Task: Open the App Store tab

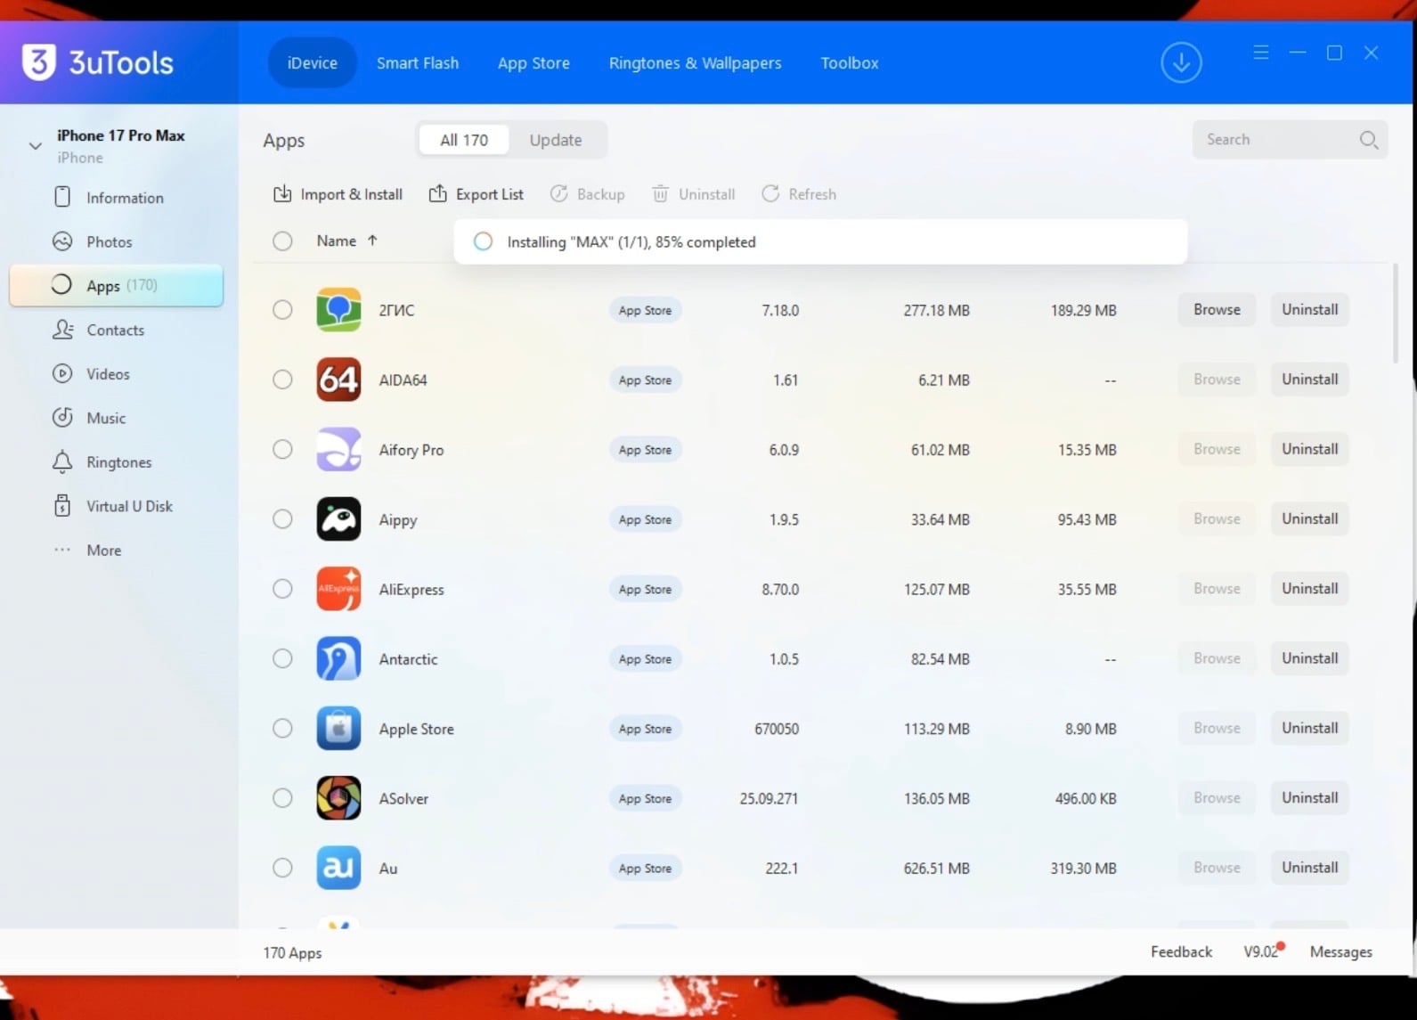Action: click(x=533, y=63)
